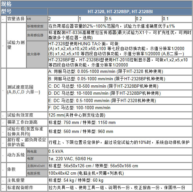Click HT-2010控制显示器 description text
Viewport: 193px width, 192px height.
(118, 62)
